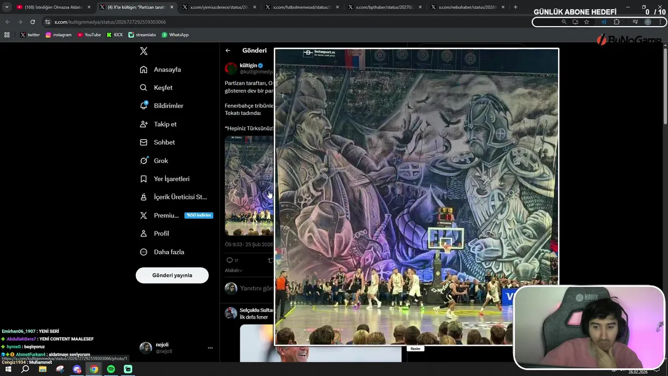Click the browser back button
Image resolution: width=668 pixels, height=376 pixels.
click(x=7, y=22)
